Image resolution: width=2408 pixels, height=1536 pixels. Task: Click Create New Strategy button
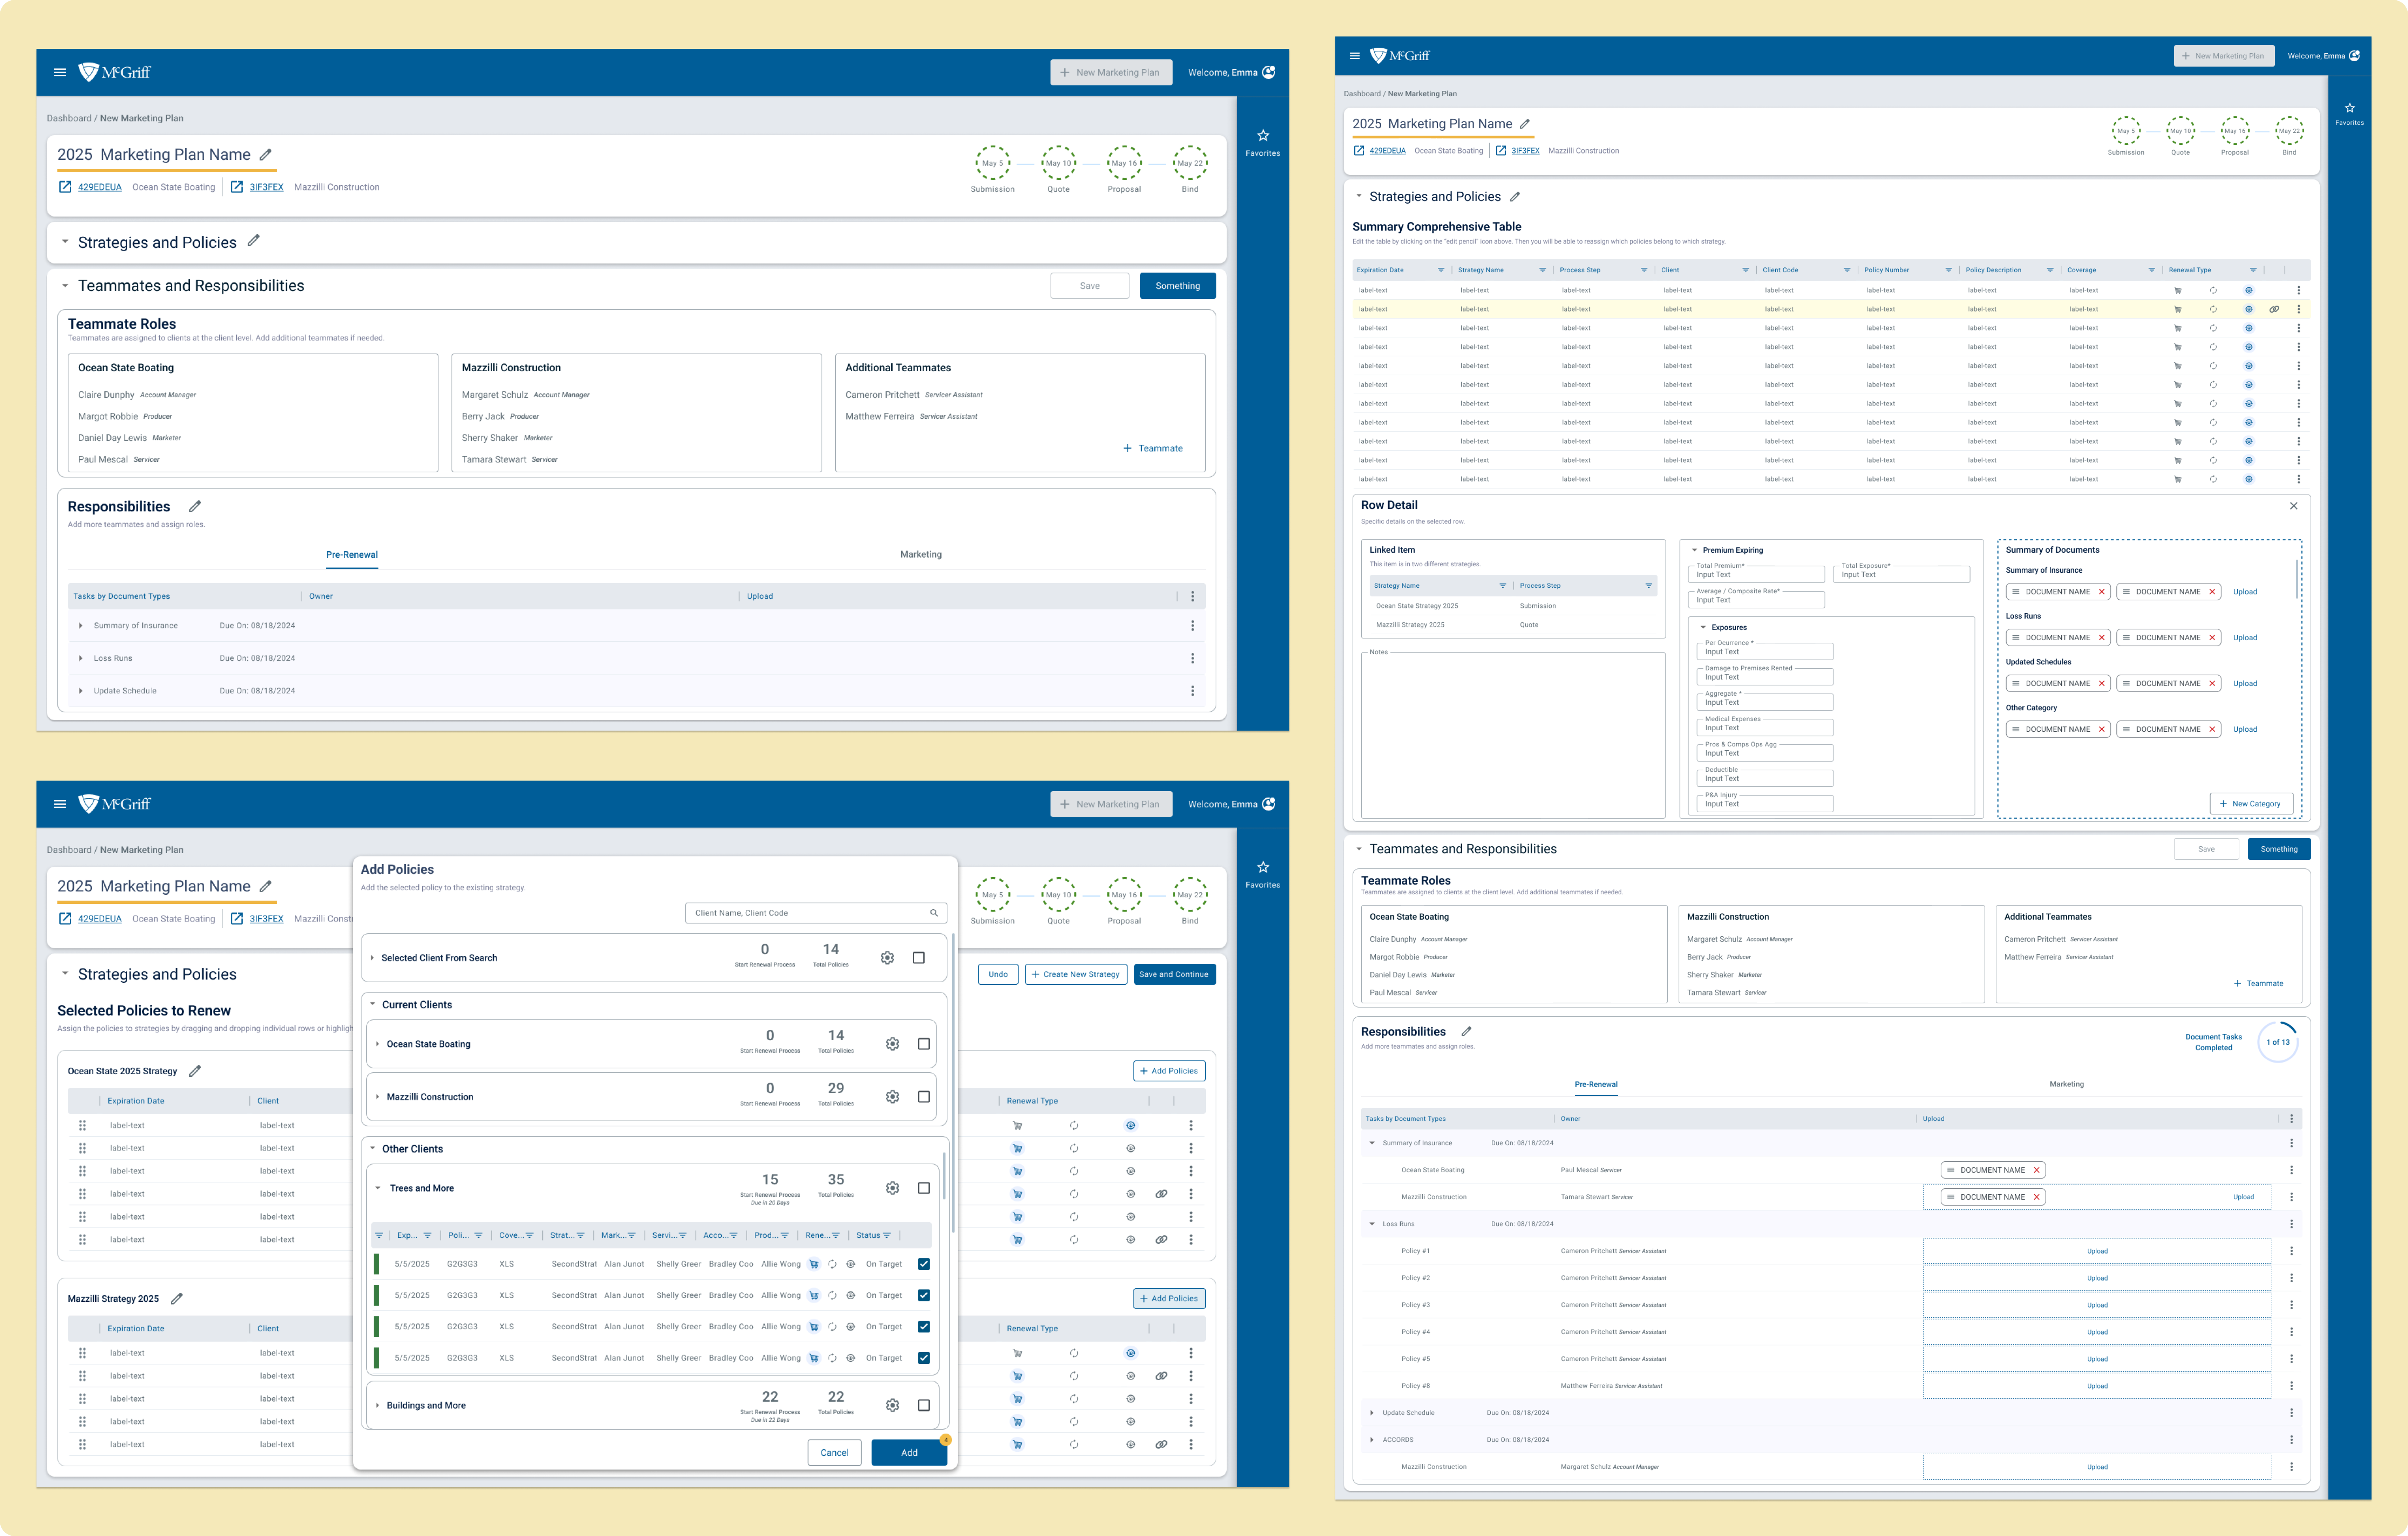coord(1076,974)
